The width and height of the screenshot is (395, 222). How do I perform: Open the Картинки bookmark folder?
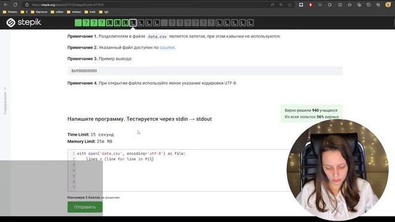(39, 12)
